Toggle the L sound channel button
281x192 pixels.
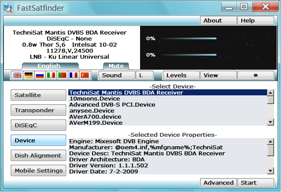coord(145,76)
